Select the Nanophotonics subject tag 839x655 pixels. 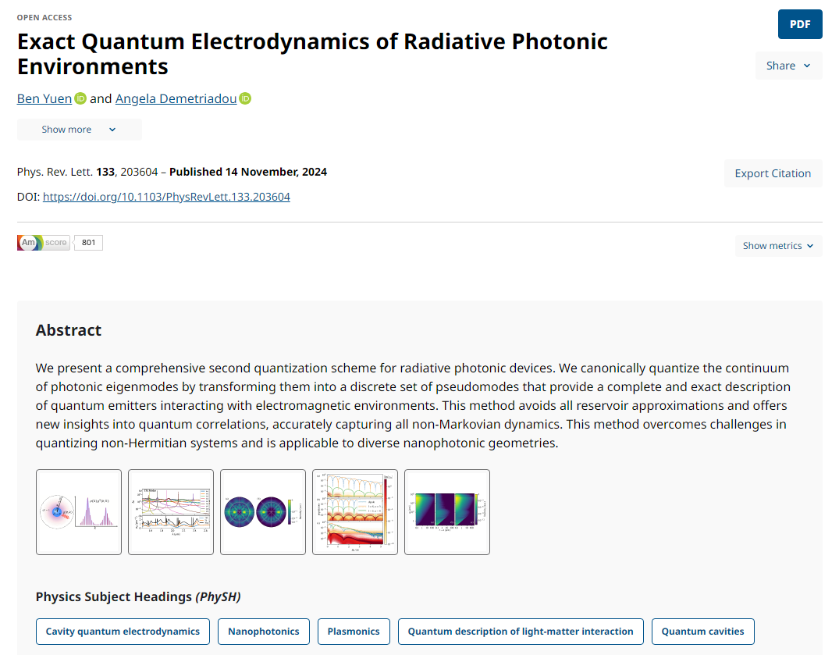[x=263, y=632]
